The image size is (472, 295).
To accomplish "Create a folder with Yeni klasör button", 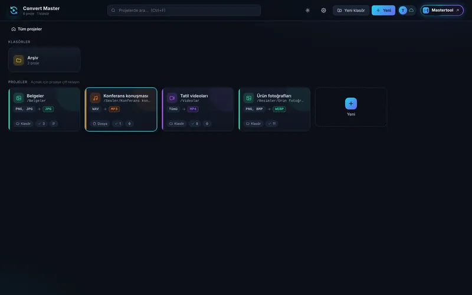I will (x=351, y=10).
